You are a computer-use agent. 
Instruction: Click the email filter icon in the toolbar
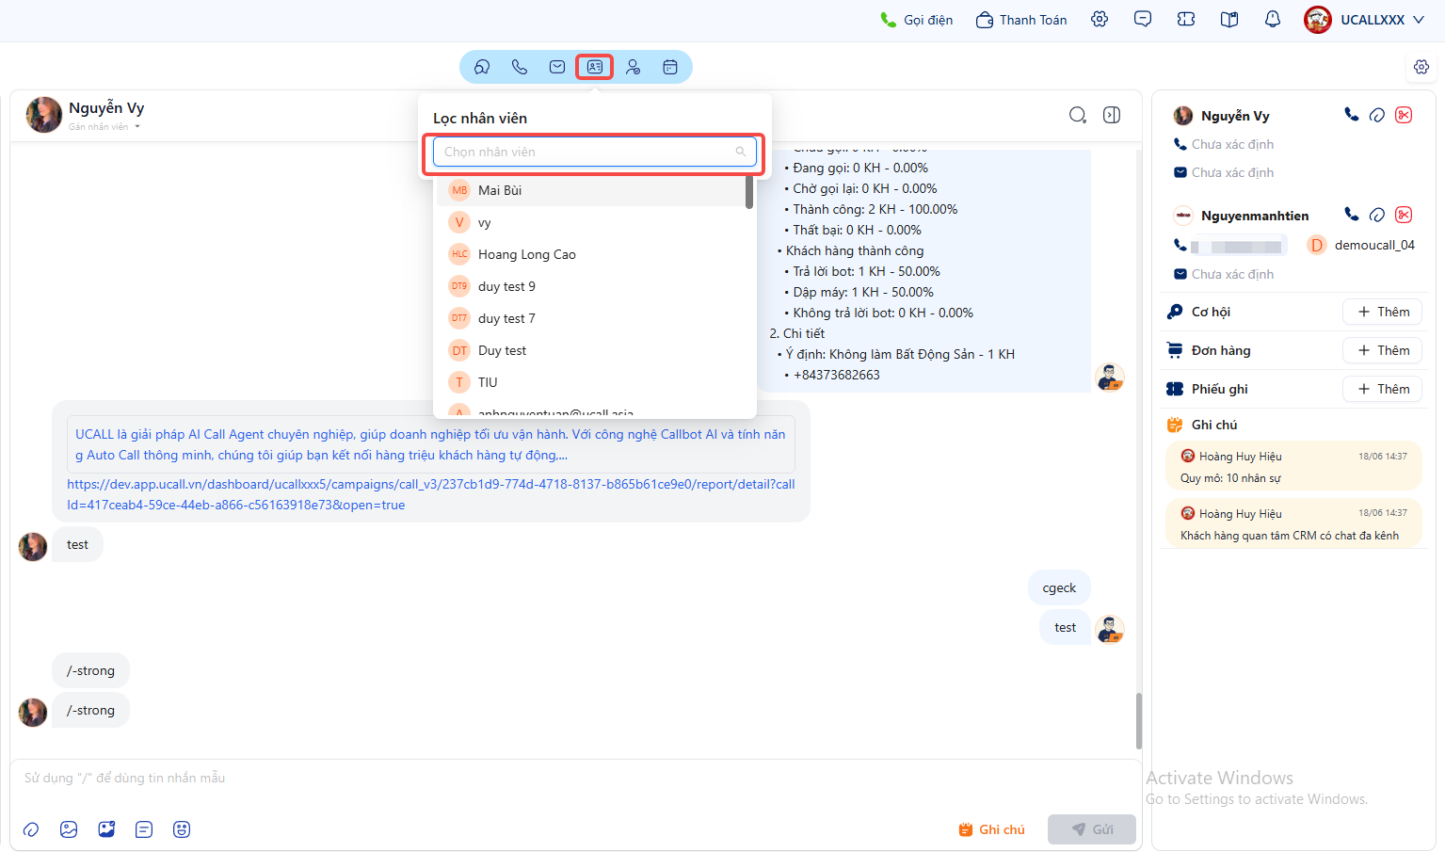click(557, 67)
